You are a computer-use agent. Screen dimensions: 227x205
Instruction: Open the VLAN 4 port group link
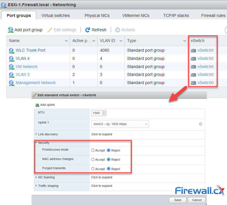tap(22, 58)
